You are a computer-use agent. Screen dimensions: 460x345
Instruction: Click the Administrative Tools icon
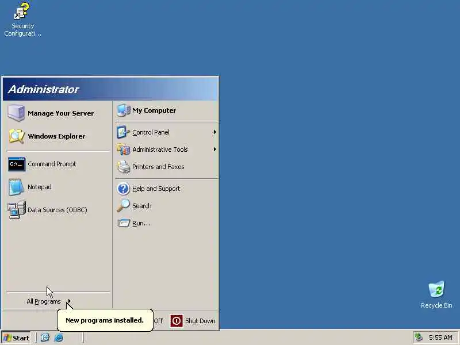123,149
